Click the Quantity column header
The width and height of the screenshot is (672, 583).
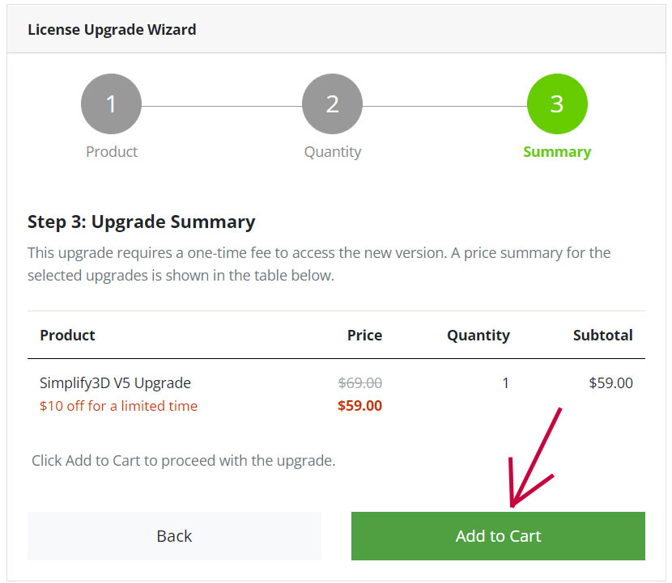tap(478, 335)
